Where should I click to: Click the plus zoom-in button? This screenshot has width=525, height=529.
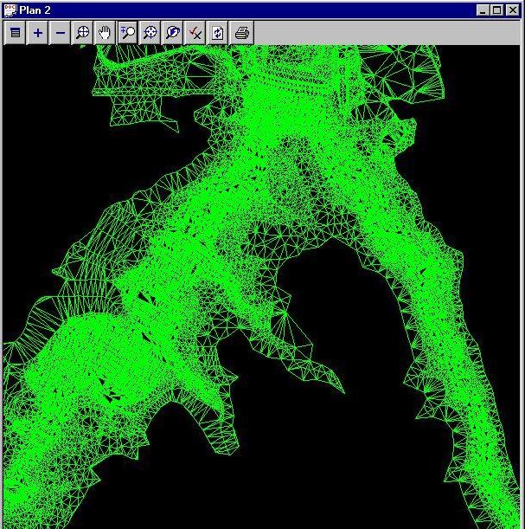coord(38,33)
